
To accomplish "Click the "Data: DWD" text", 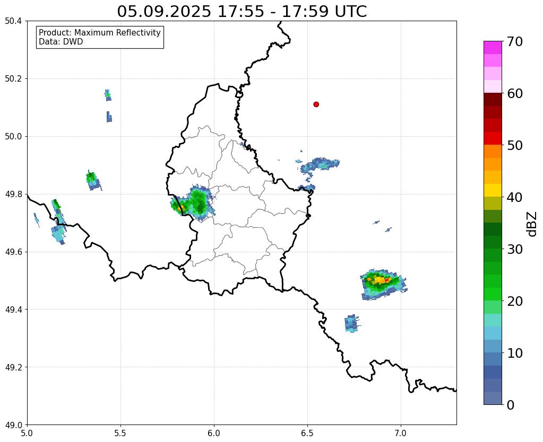I will (x=61, y=42).
